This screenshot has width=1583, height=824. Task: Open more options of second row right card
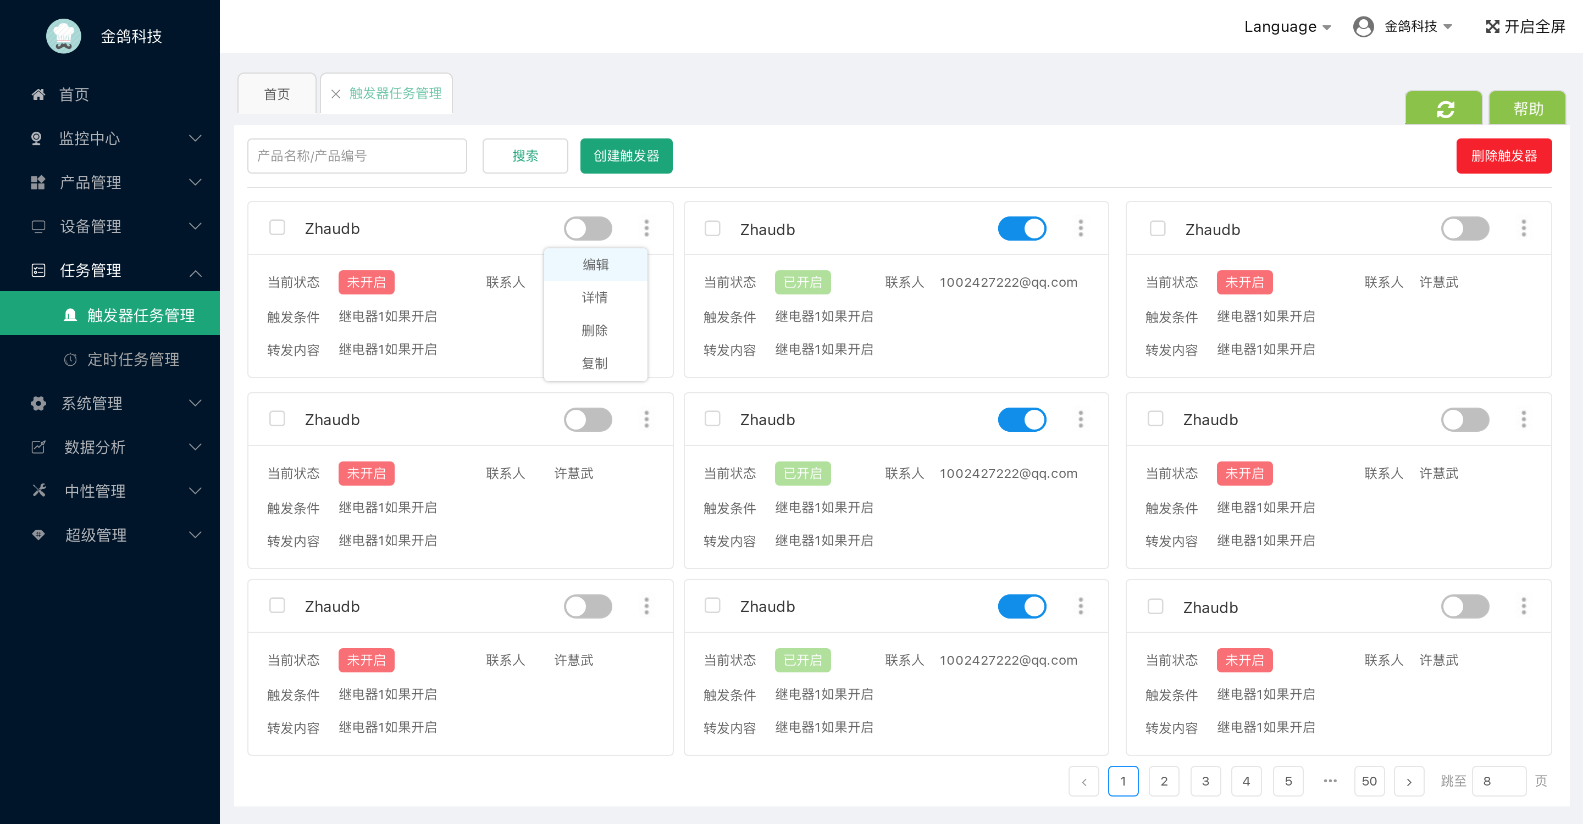[x=1524, y=419]
